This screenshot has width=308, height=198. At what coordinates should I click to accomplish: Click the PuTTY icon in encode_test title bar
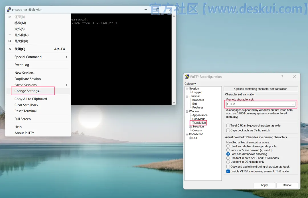pyautogui.click(x=9, y=9)
